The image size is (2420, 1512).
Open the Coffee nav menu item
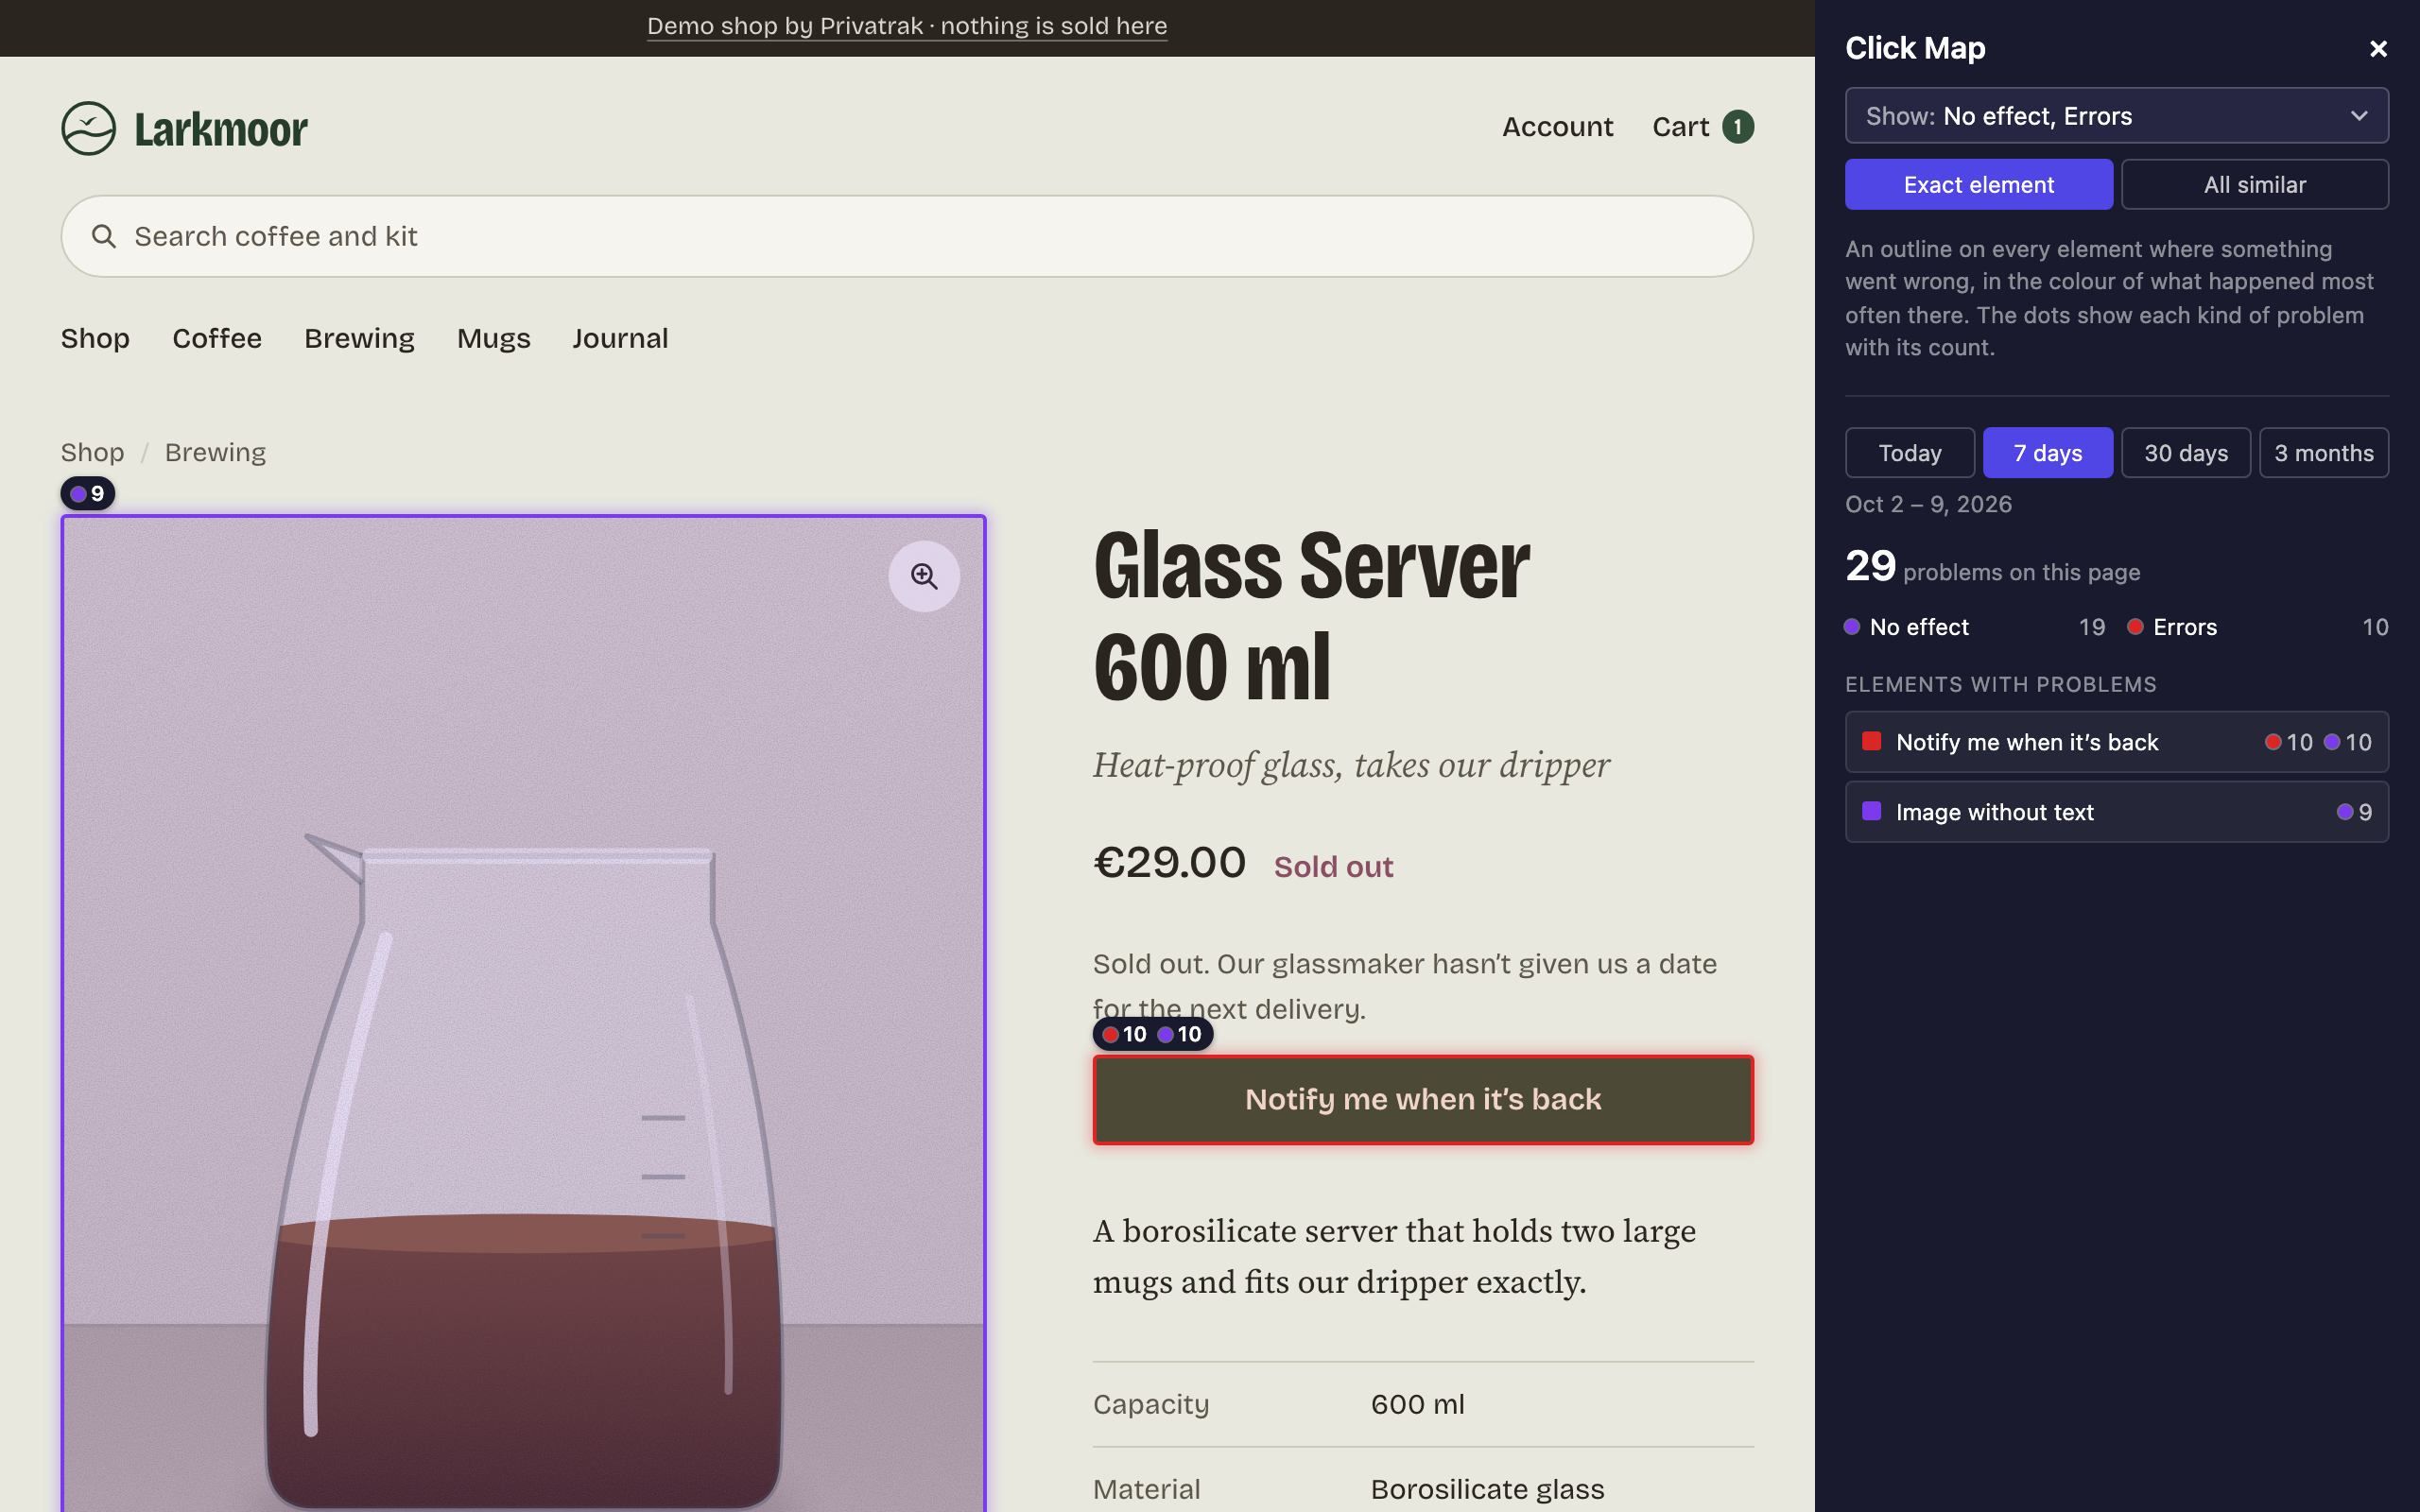point(217,338)
